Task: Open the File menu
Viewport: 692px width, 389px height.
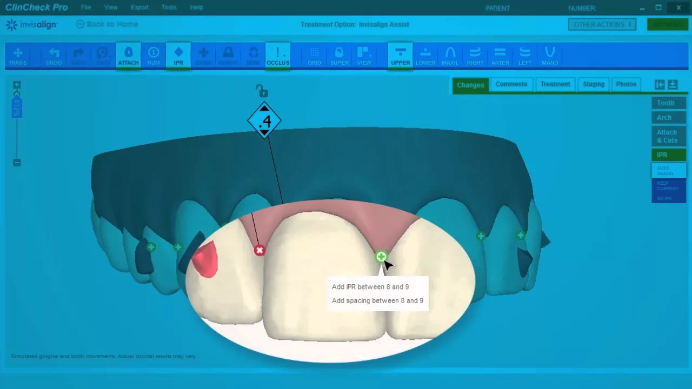Action: pos(86,8)
